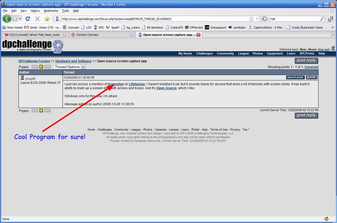This screenshot has height=223, width=337.
Task: Bookmark this page with the star icon
Action: pos(251,19)
